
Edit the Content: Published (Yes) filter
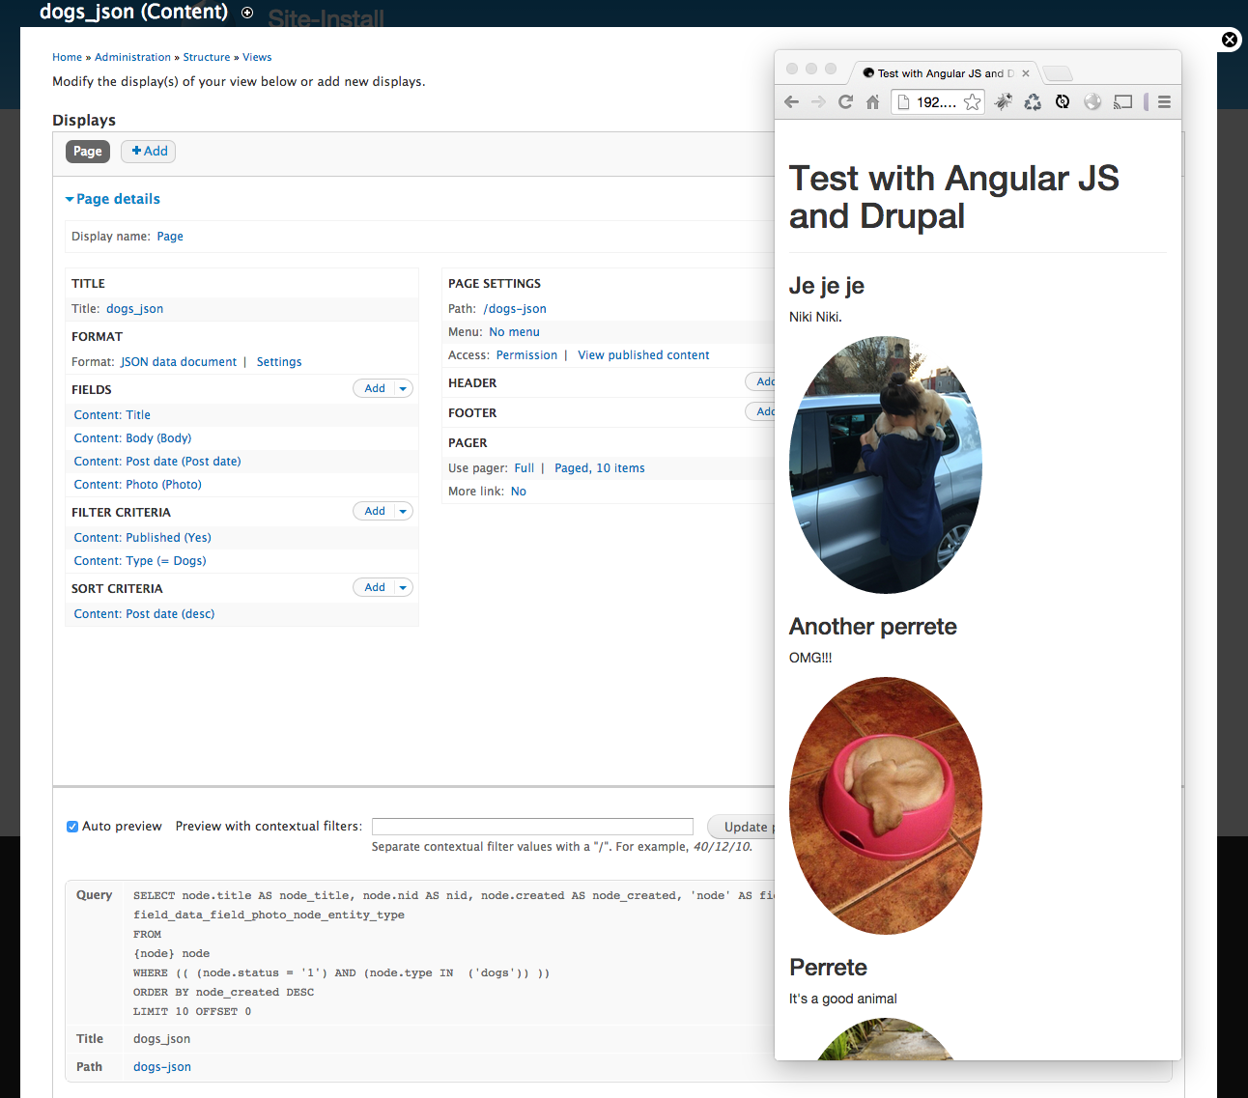[143, 538]
